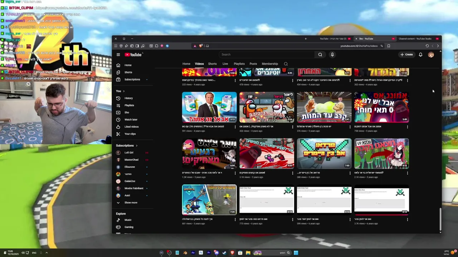Viewport: 458px width, 257px height.
Task: Open Watch later list
Action: [x=131, y=120]
